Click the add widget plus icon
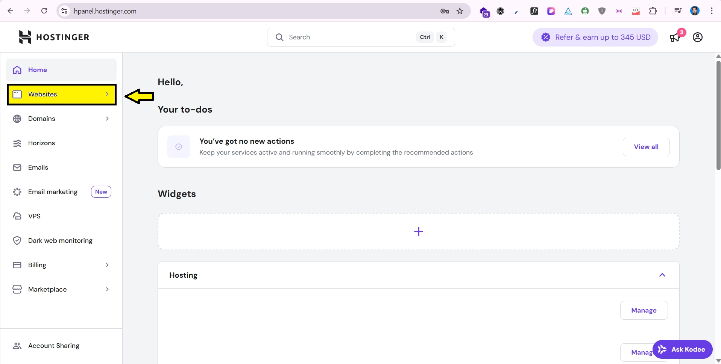 (x=418, y=232)
